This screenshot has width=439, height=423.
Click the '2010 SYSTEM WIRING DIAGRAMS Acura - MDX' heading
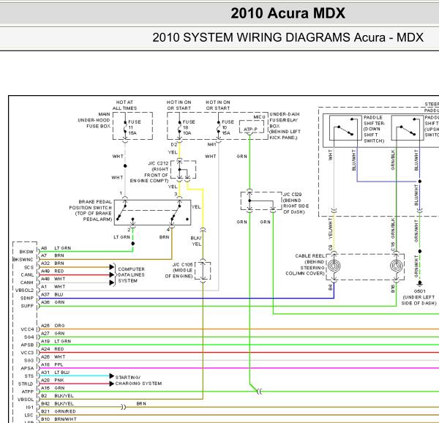pyautogui.click(x=288, y=37)
